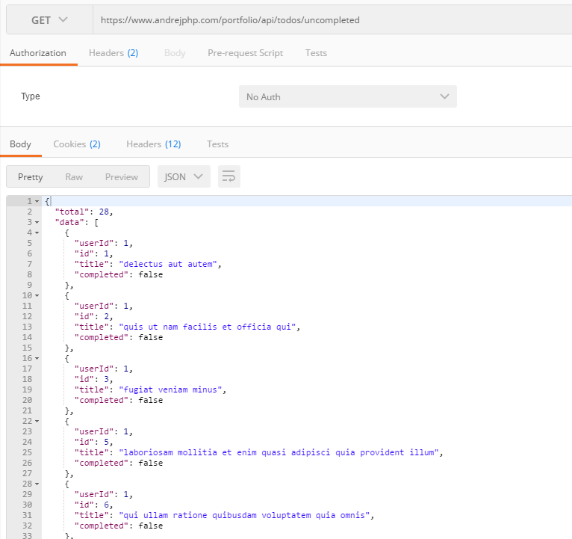This screenshot has width=572, height=539.
Task: Open the response Cookies (2) tab
Action: coord(77,144)
